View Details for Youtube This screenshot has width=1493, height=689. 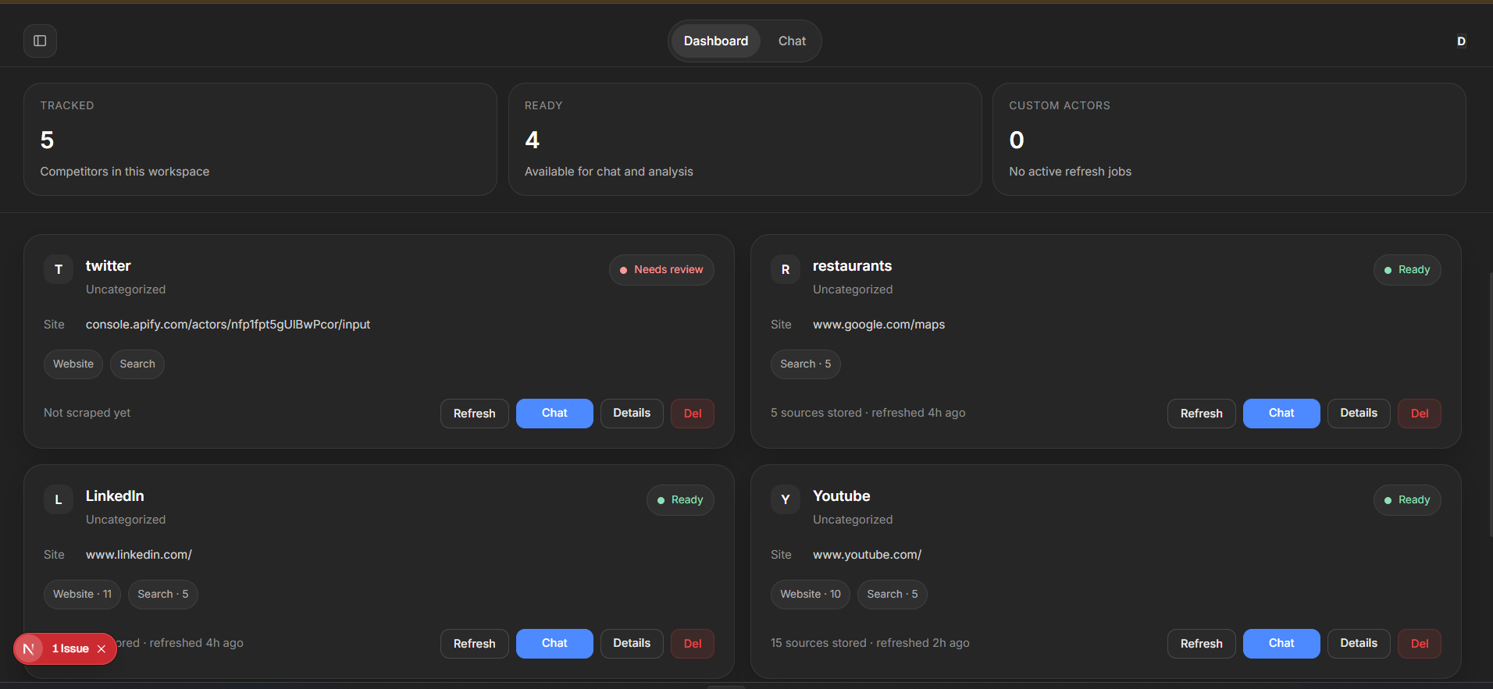pyautogui.click(x=1359, y=644)
